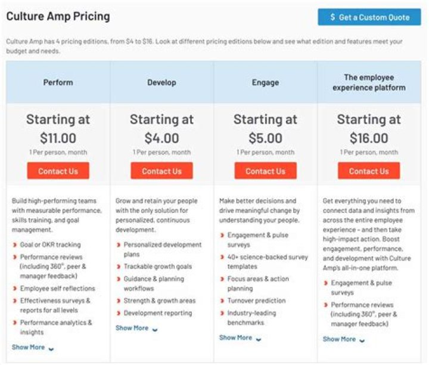The width and height of the screenshot is (429, 365).
Task: Click the dollar sign icon in quote button
Action: 332,17
